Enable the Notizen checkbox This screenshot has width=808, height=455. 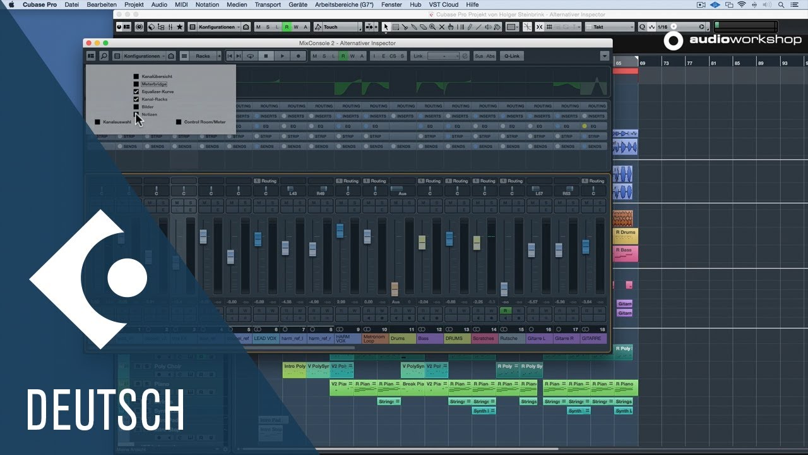[136, 114]
